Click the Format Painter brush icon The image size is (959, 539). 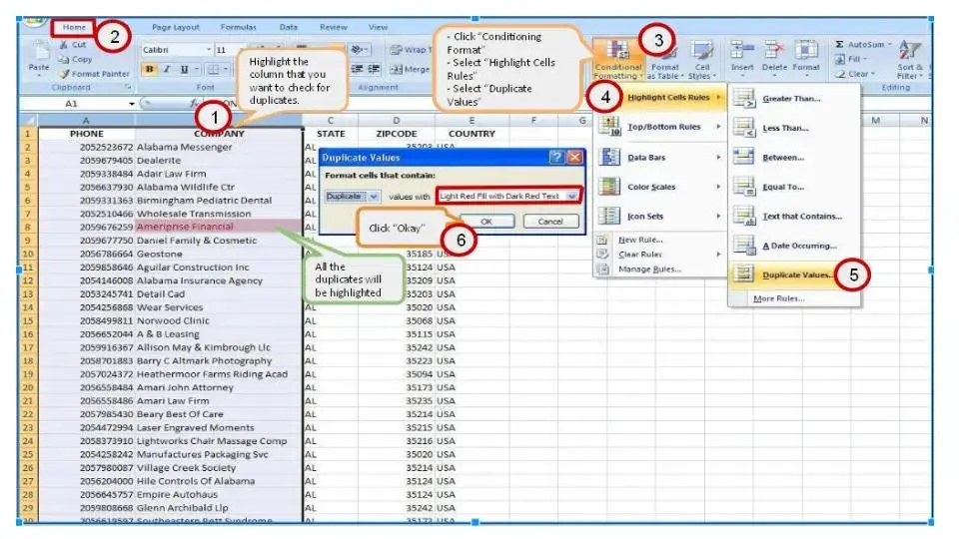64,74
